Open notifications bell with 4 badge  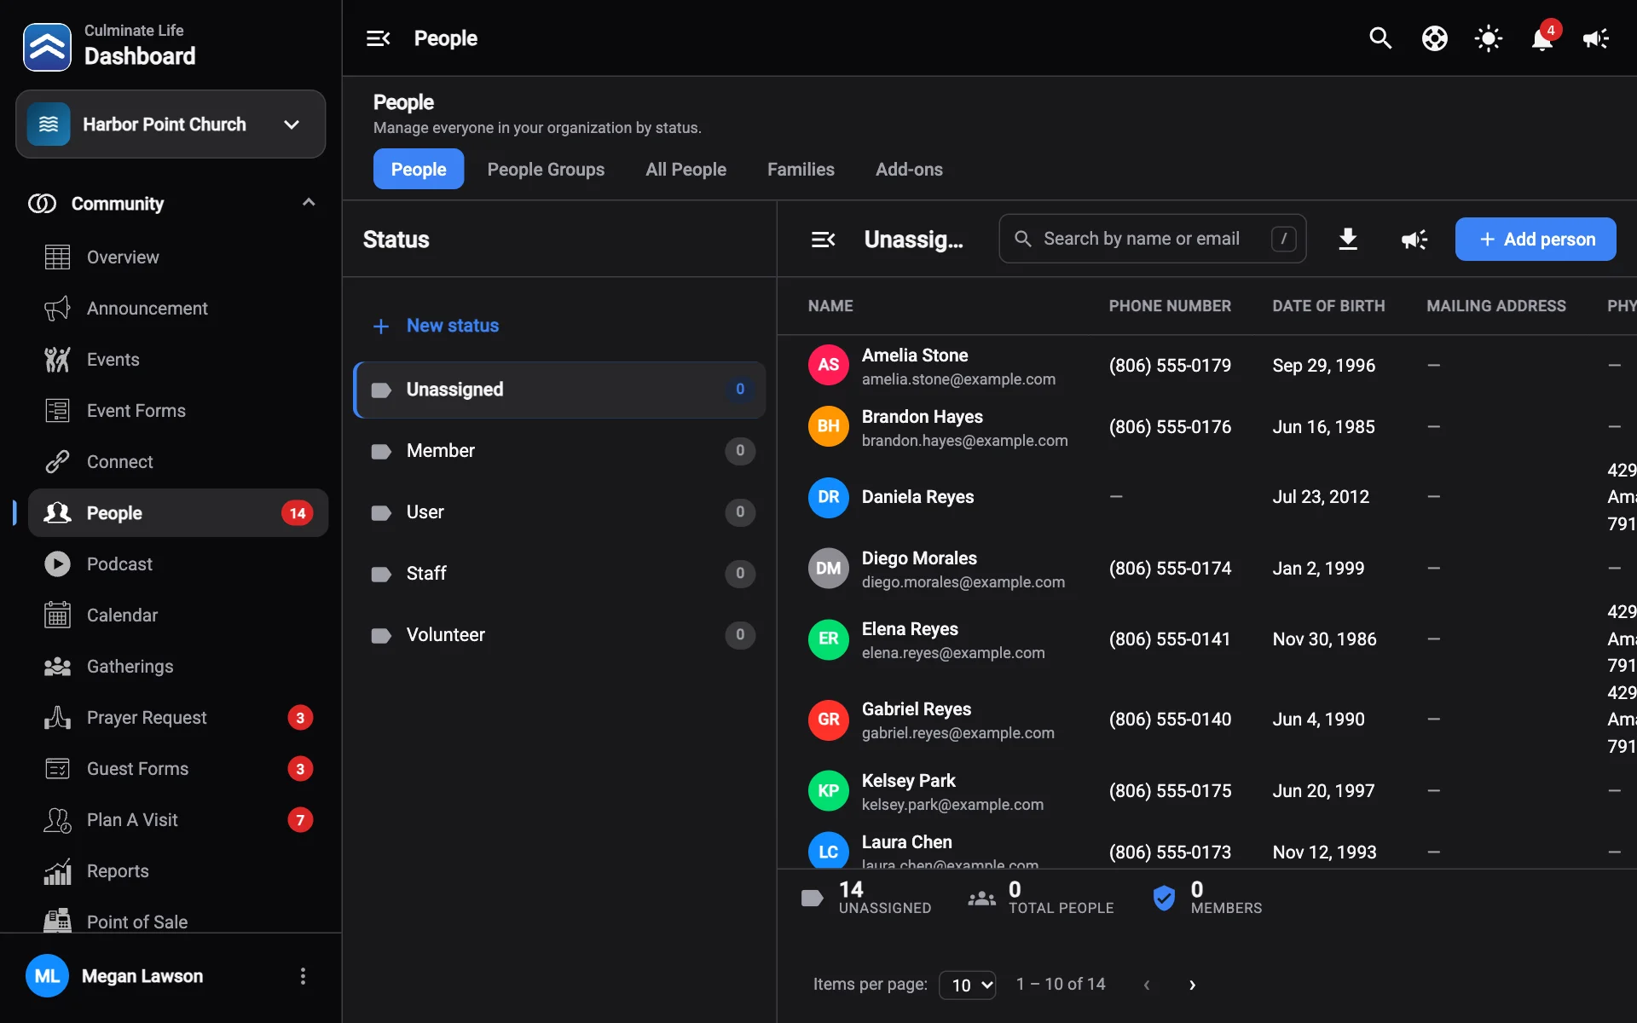(1542, 38)
